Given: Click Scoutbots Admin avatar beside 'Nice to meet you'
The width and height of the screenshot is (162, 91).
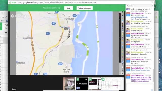Looking at the screenshot, I should pos(128,14).
